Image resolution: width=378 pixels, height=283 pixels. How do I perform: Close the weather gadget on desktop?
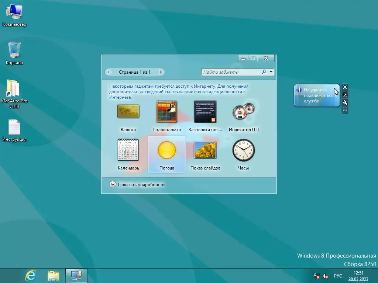coord(345,87)
